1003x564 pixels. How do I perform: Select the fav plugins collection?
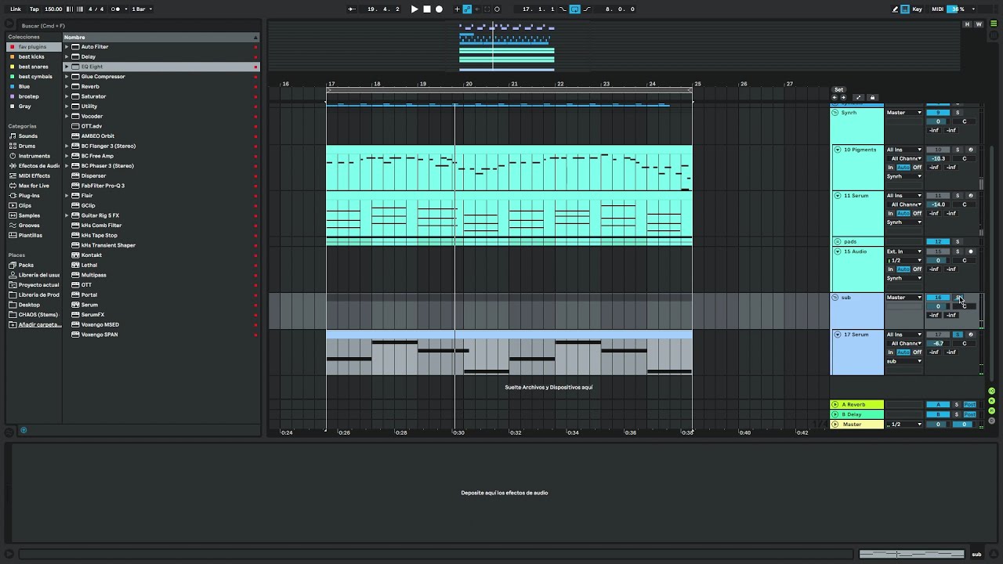point(32,47)
